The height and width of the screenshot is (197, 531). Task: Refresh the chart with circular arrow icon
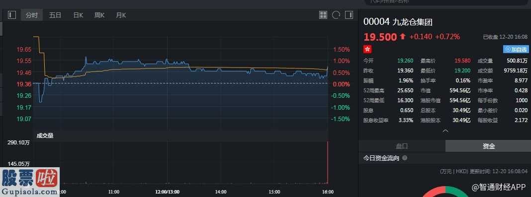[336, 15]
